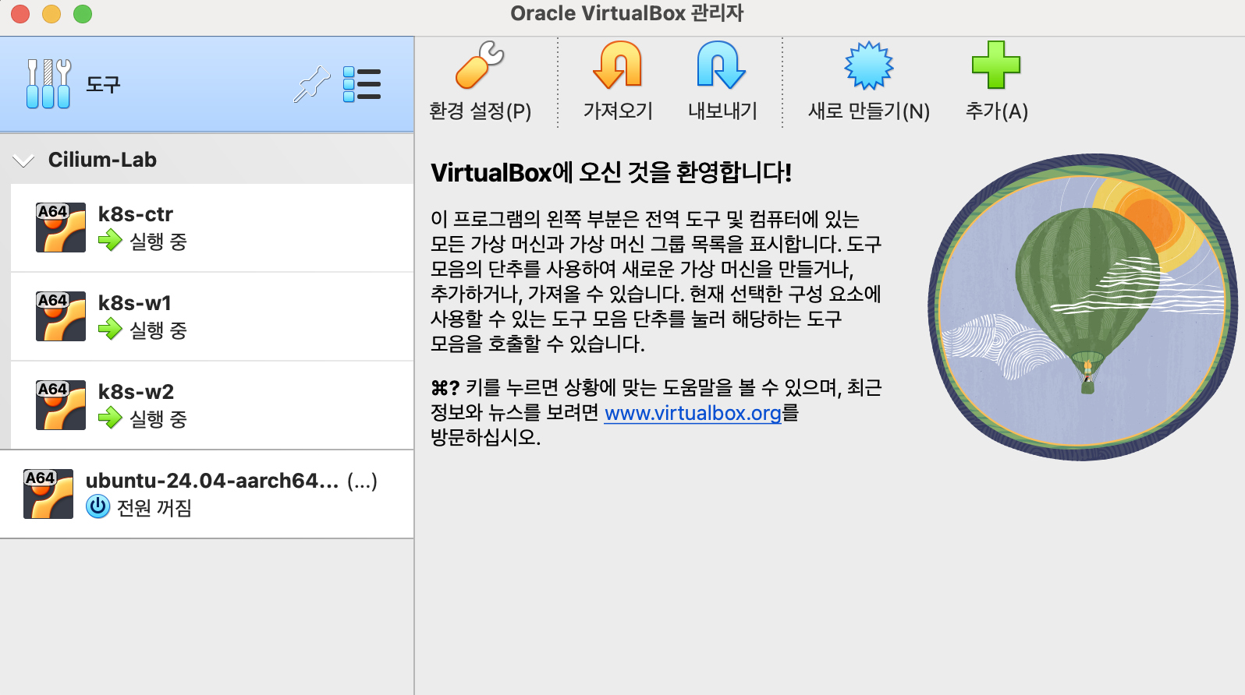Open the www.virtualbox.org link
The image size is (1245, 695).
[693, 413]
